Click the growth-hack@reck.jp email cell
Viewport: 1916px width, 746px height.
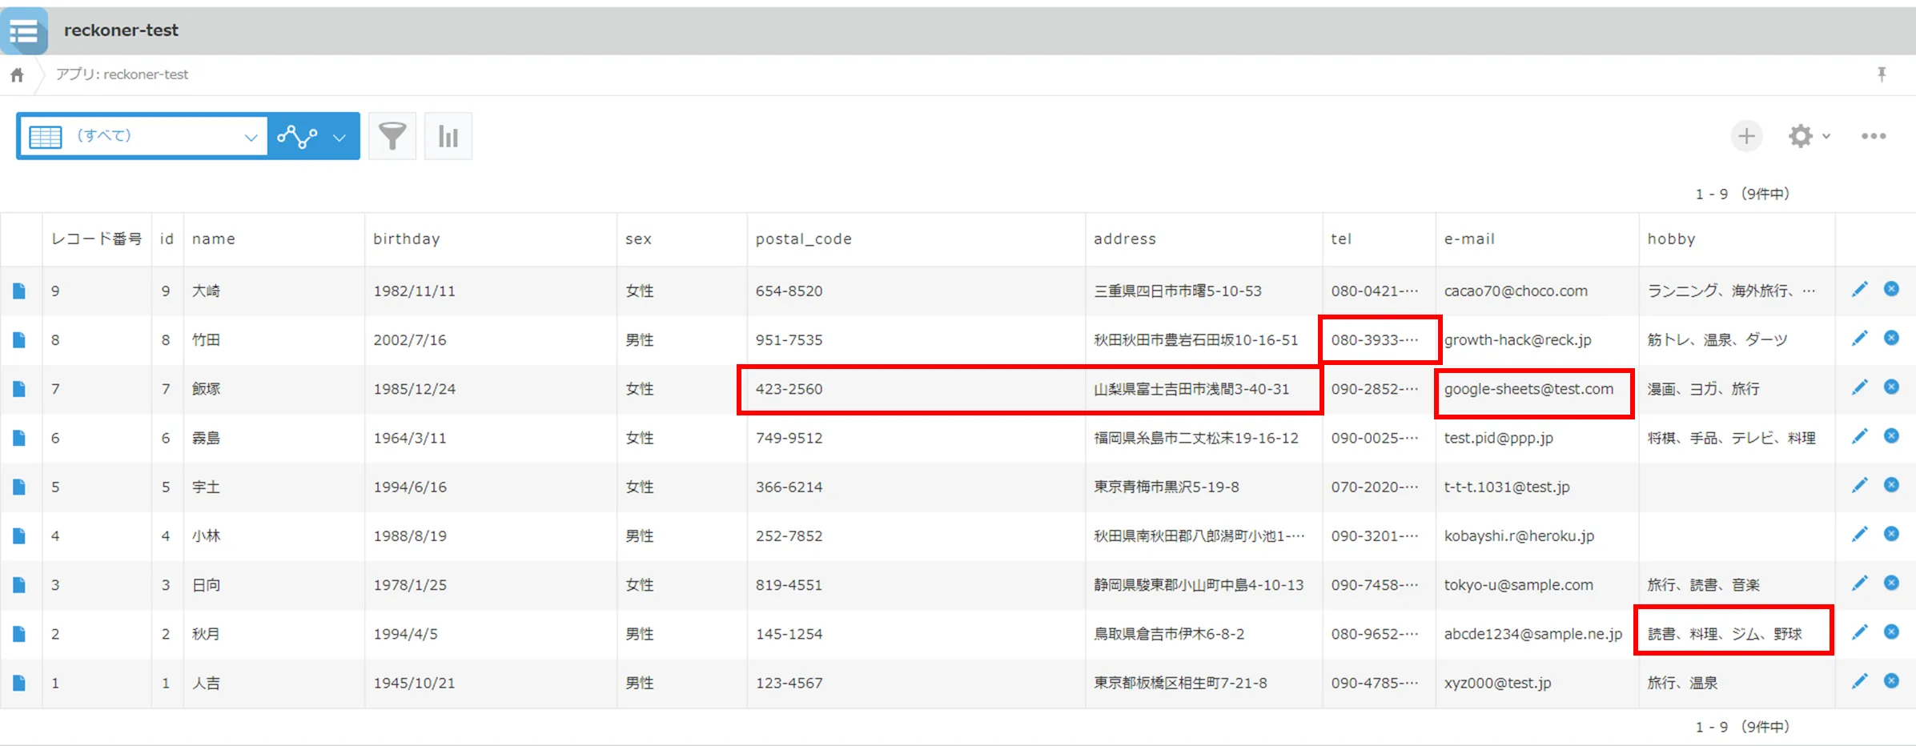(1517, 340)
